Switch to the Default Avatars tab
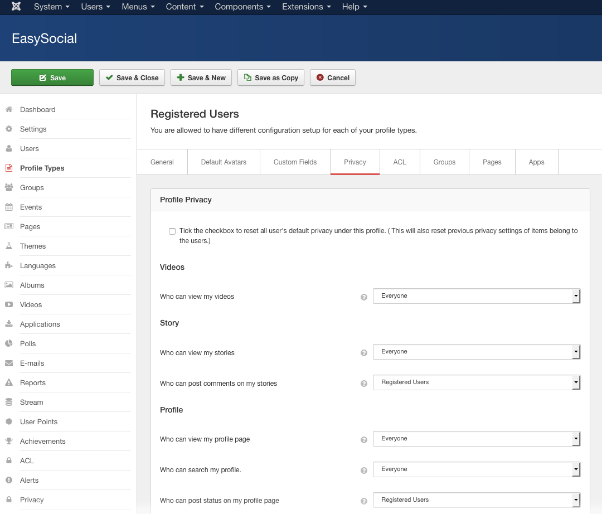The height and width of the screenshot is (514, 602). (x=224, y=162)
